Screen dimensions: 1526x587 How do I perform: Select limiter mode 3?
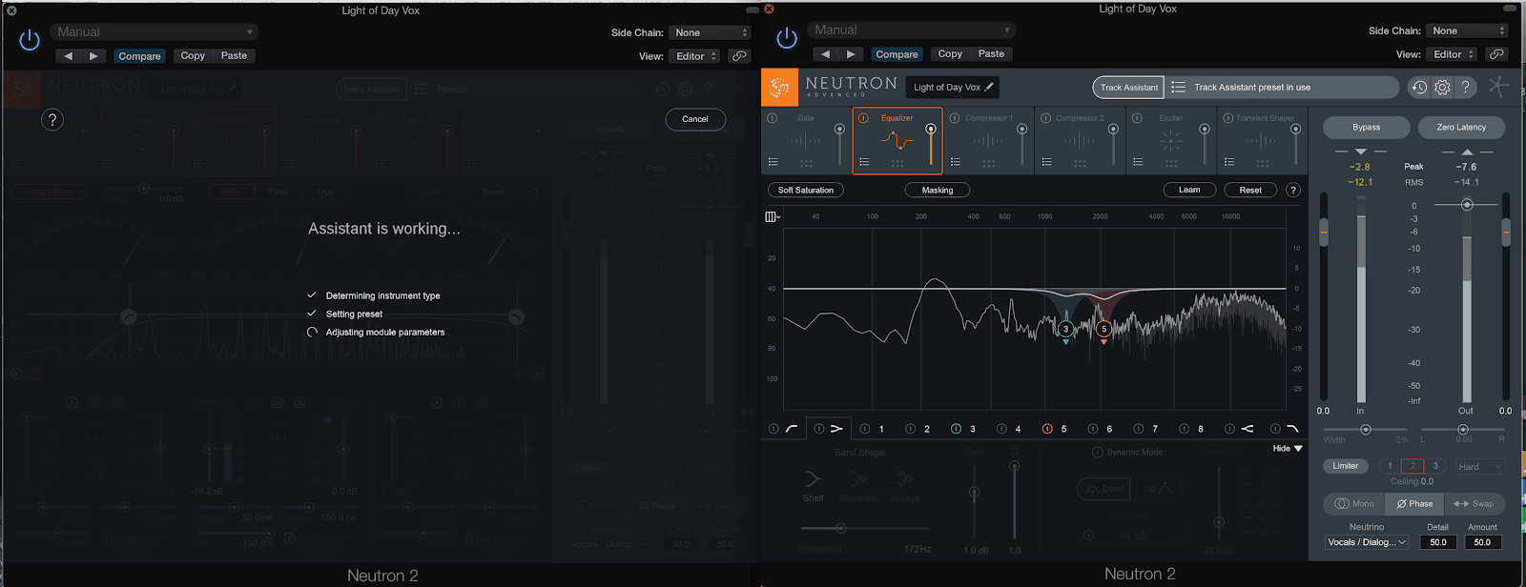coord(1435,466)
